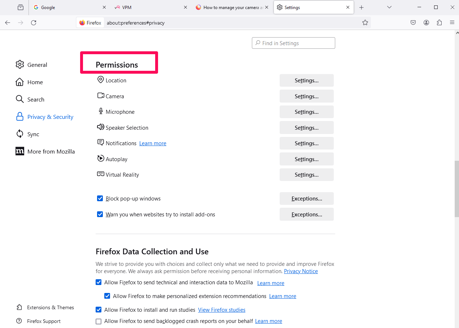Open the Firefox application menu
The width and height of the screenshot is (459, 328).
coord(452,22)
